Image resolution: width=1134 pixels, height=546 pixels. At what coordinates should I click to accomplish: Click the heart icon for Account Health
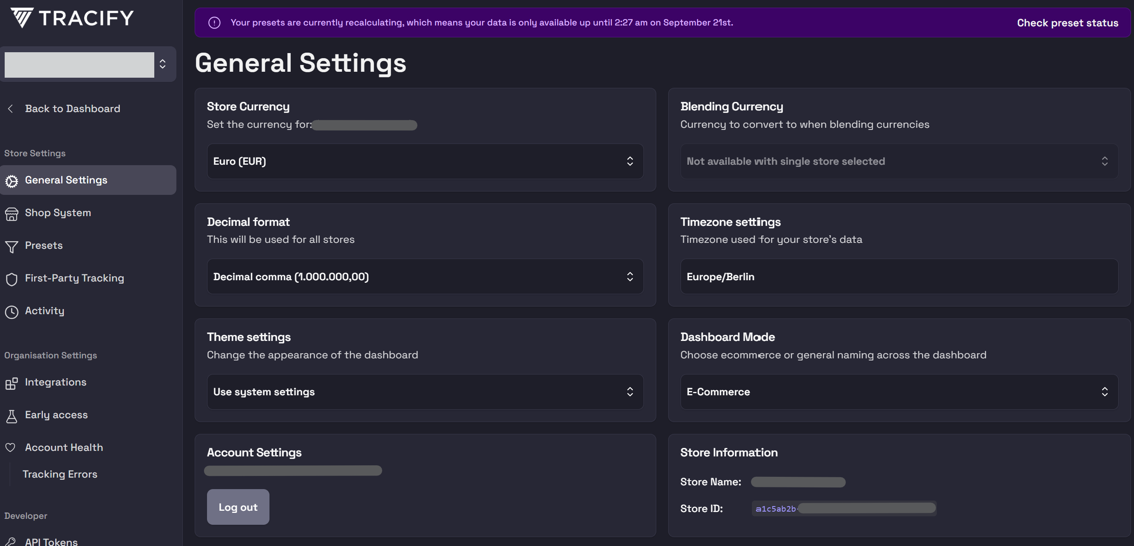point(11,447)
